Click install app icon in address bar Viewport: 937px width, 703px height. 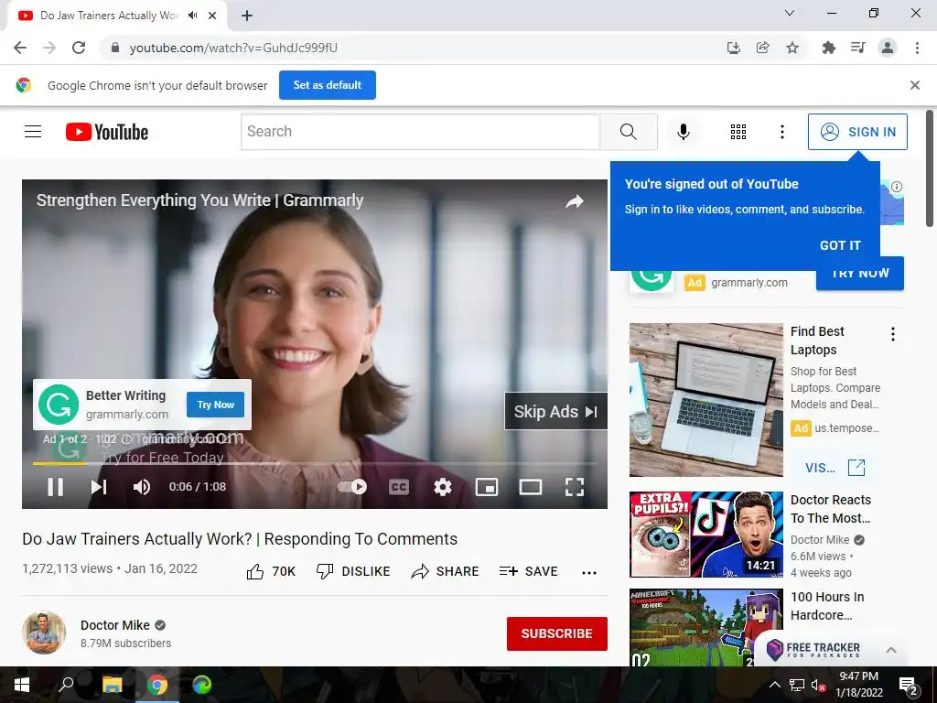click(733, 48)
